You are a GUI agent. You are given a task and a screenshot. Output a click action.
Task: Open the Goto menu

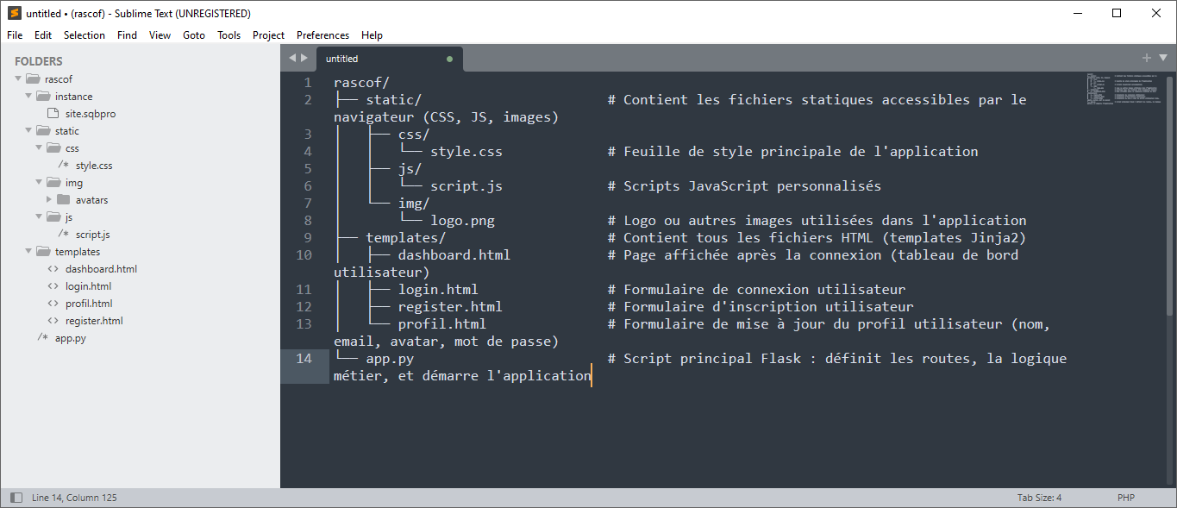[194, 35]
